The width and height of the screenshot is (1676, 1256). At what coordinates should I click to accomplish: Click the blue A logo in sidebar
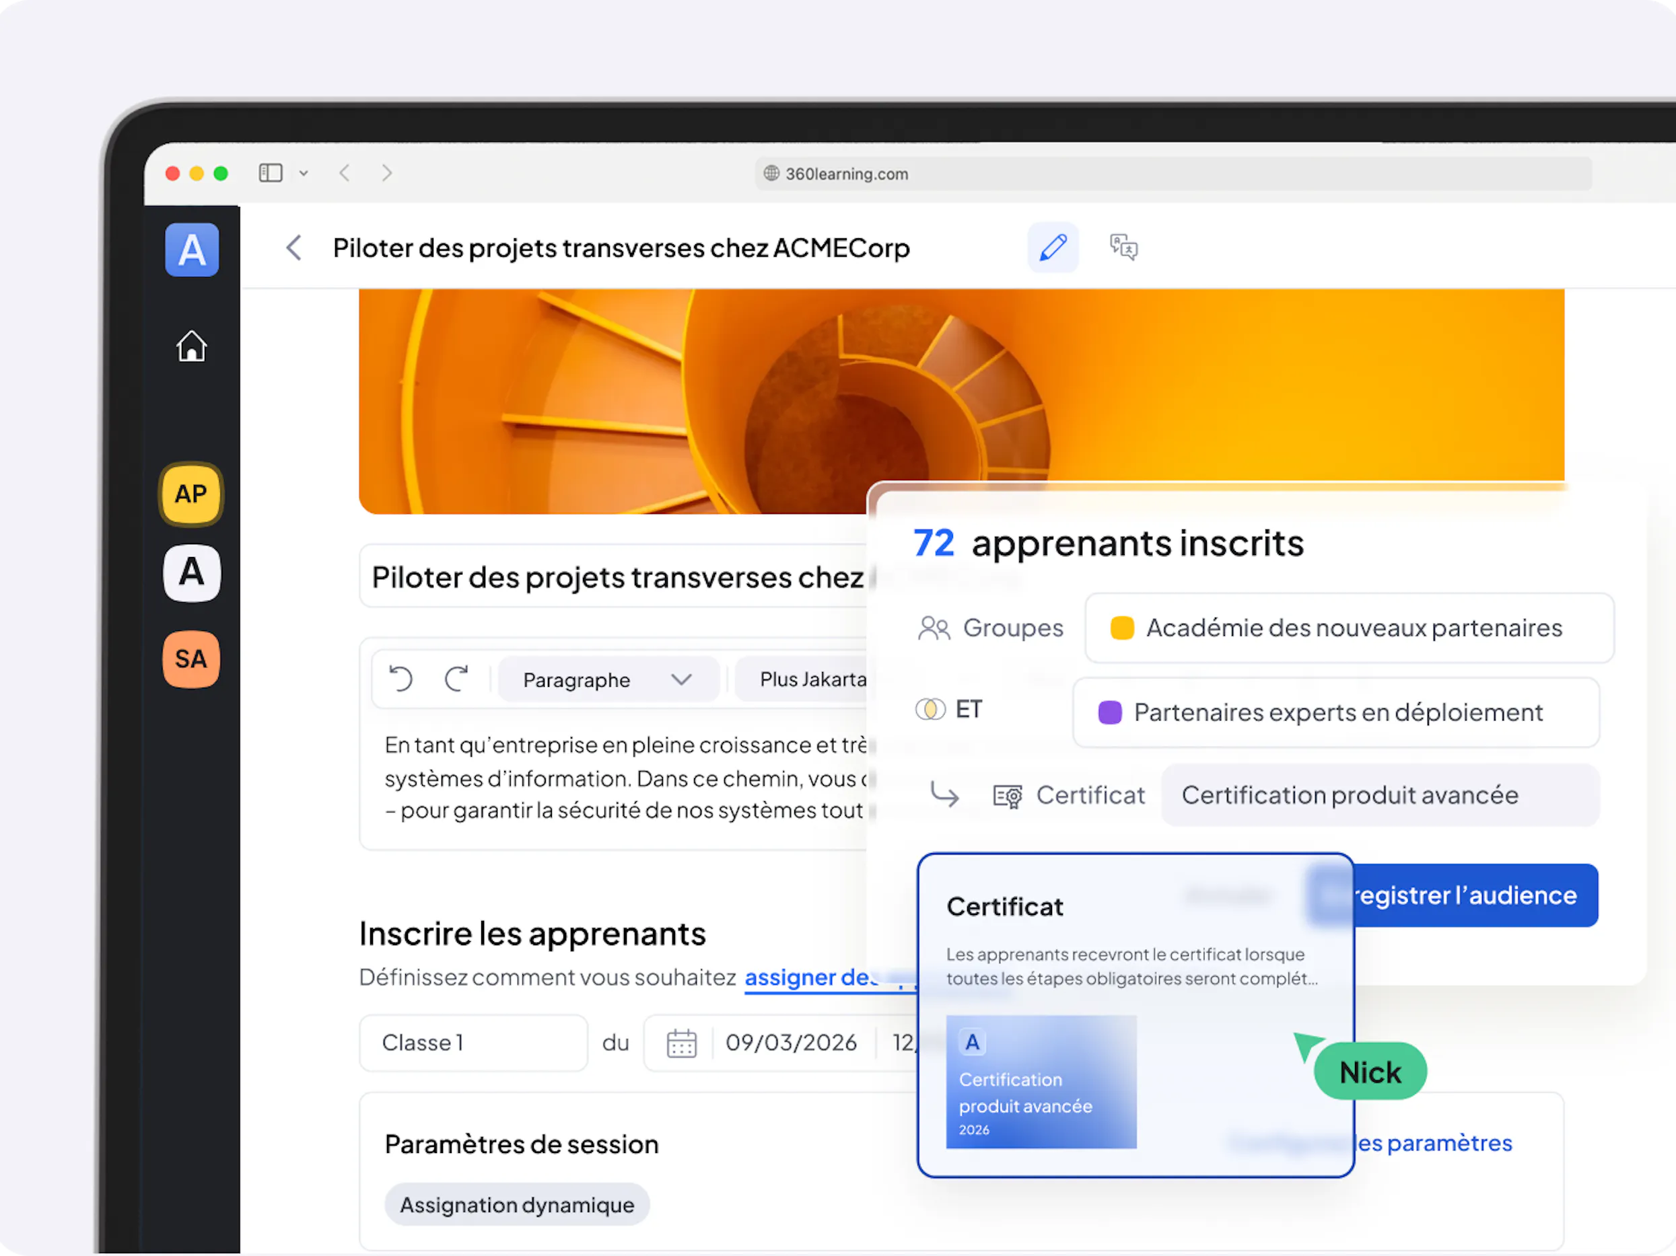pyautogui.click(x=192, y=250)
